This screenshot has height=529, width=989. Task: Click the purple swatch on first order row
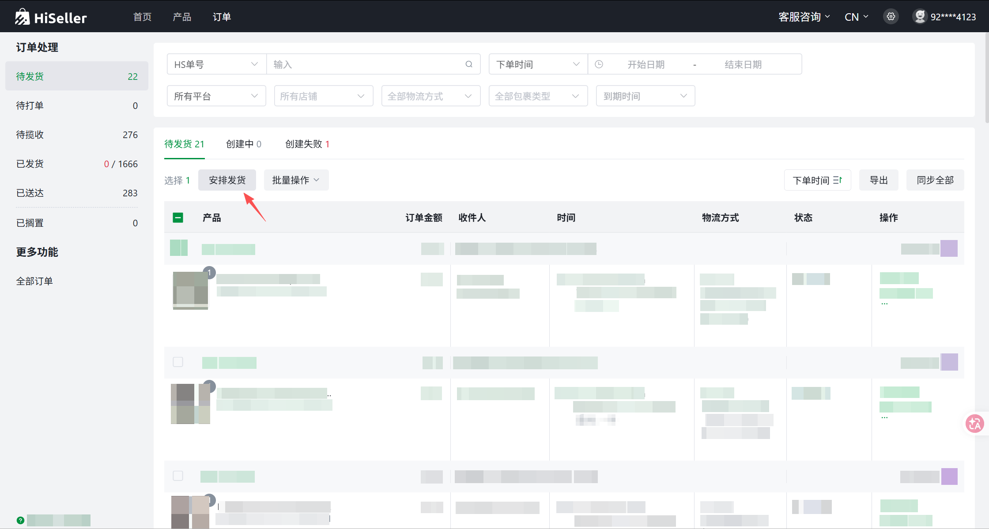pyautogui.click(x=949, y=248)
